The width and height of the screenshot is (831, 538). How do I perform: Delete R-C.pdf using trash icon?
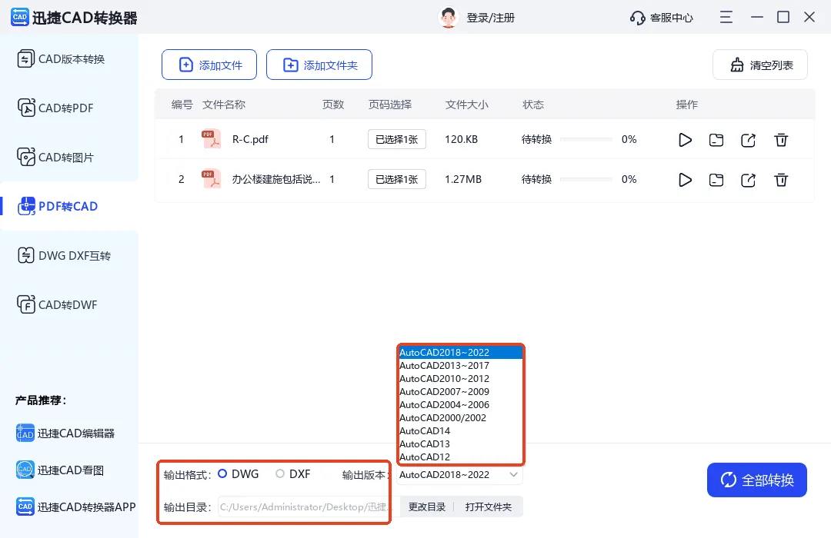click(781, 140)
